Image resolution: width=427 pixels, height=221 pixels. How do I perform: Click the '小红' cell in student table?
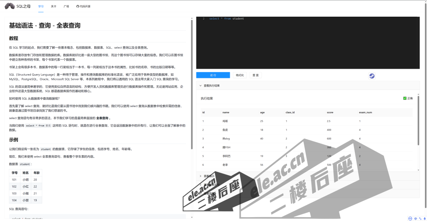(25, 186)
